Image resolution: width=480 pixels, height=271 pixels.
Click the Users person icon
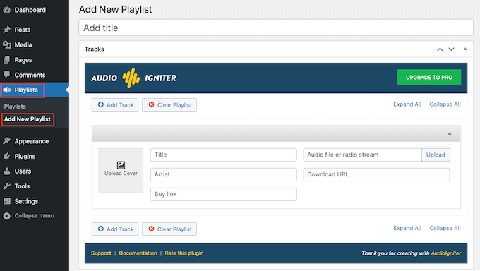click(7, 171)
